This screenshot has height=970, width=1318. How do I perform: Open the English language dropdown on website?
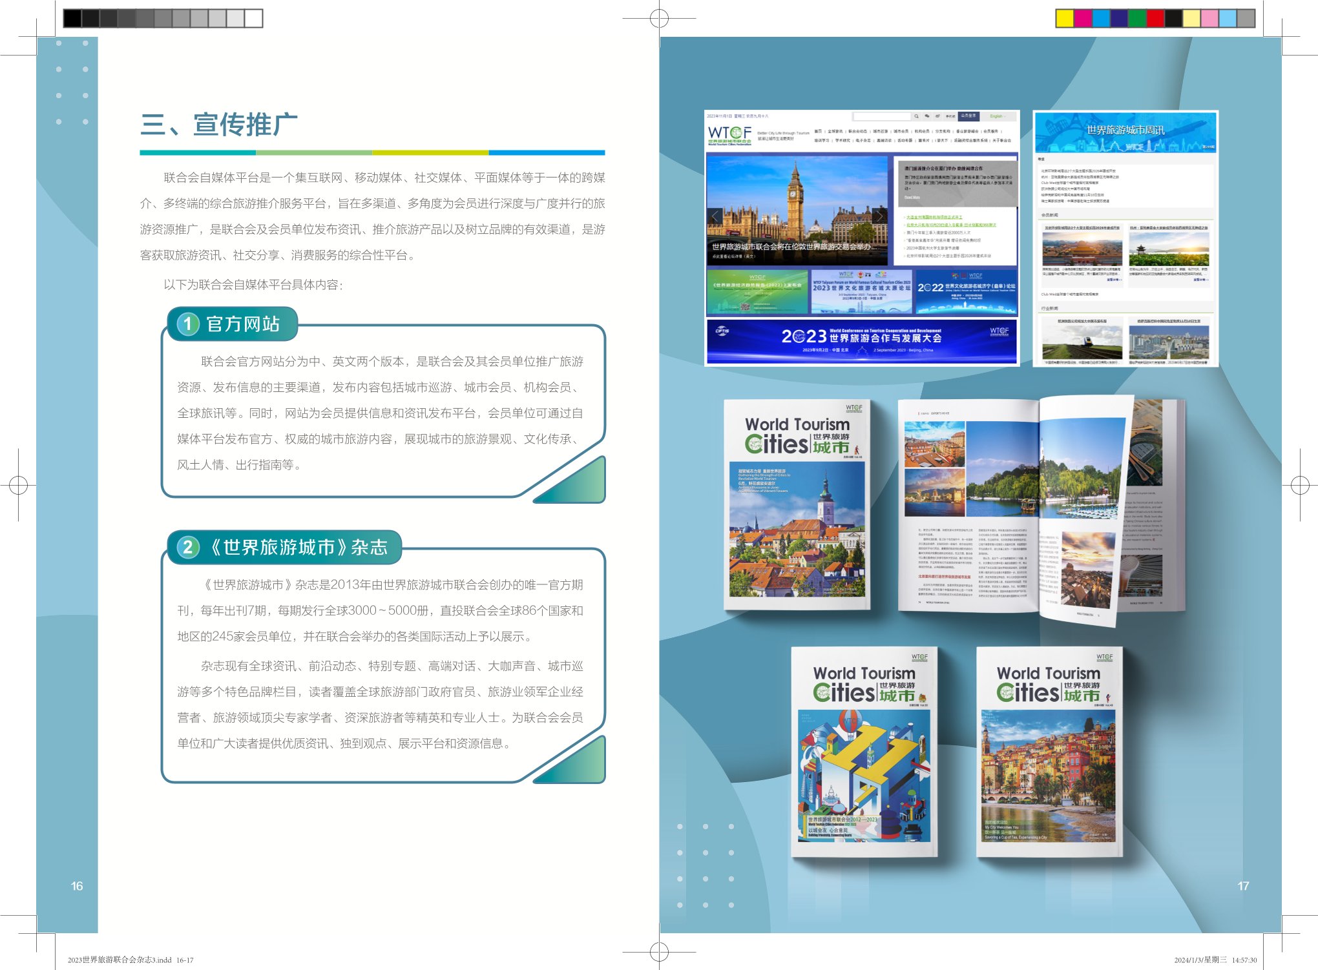coord(998,116)
